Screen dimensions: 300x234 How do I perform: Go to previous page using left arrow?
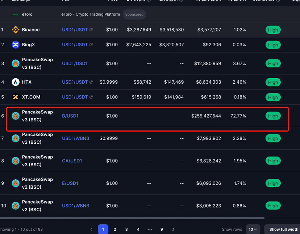coord(91,229)
